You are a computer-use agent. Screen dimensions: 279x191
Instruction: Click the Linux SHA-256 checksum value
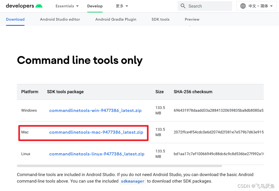point(219,154)
